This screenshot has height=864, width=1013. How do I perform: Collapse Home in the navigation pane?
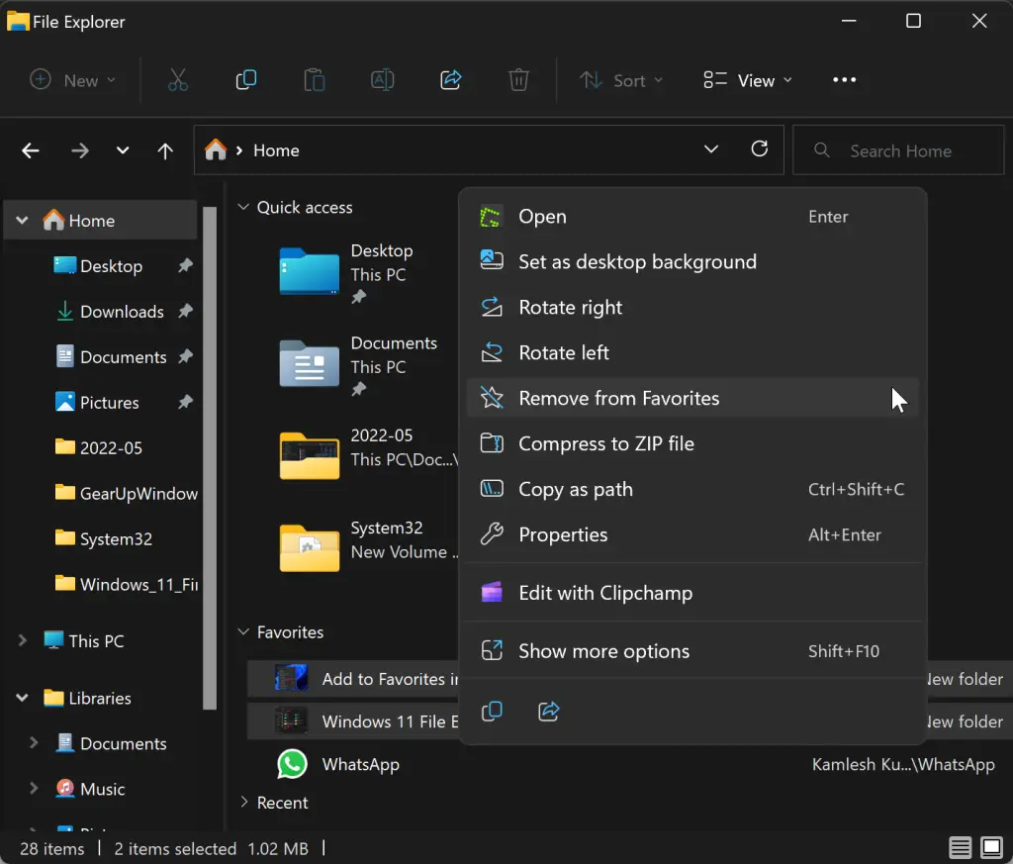21,220
